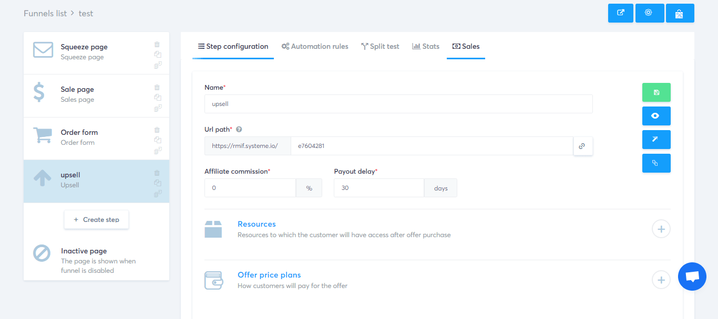The image size is (718, 319).
Task: Switch to Step configuration tab
Action: point(233,46)
